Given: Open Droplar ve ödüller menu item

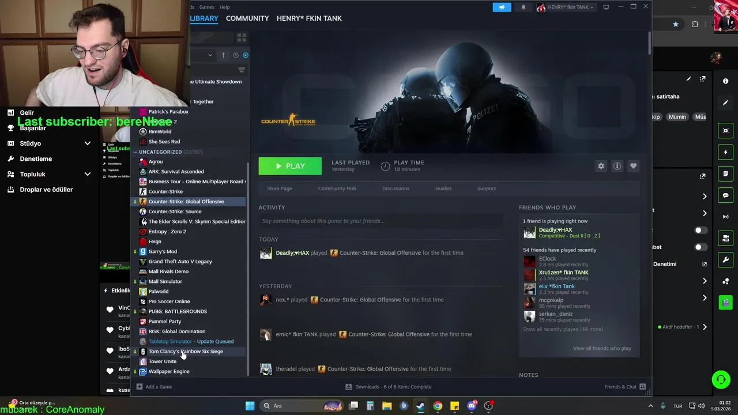Looking at the screenshot, I should point(46,190).
